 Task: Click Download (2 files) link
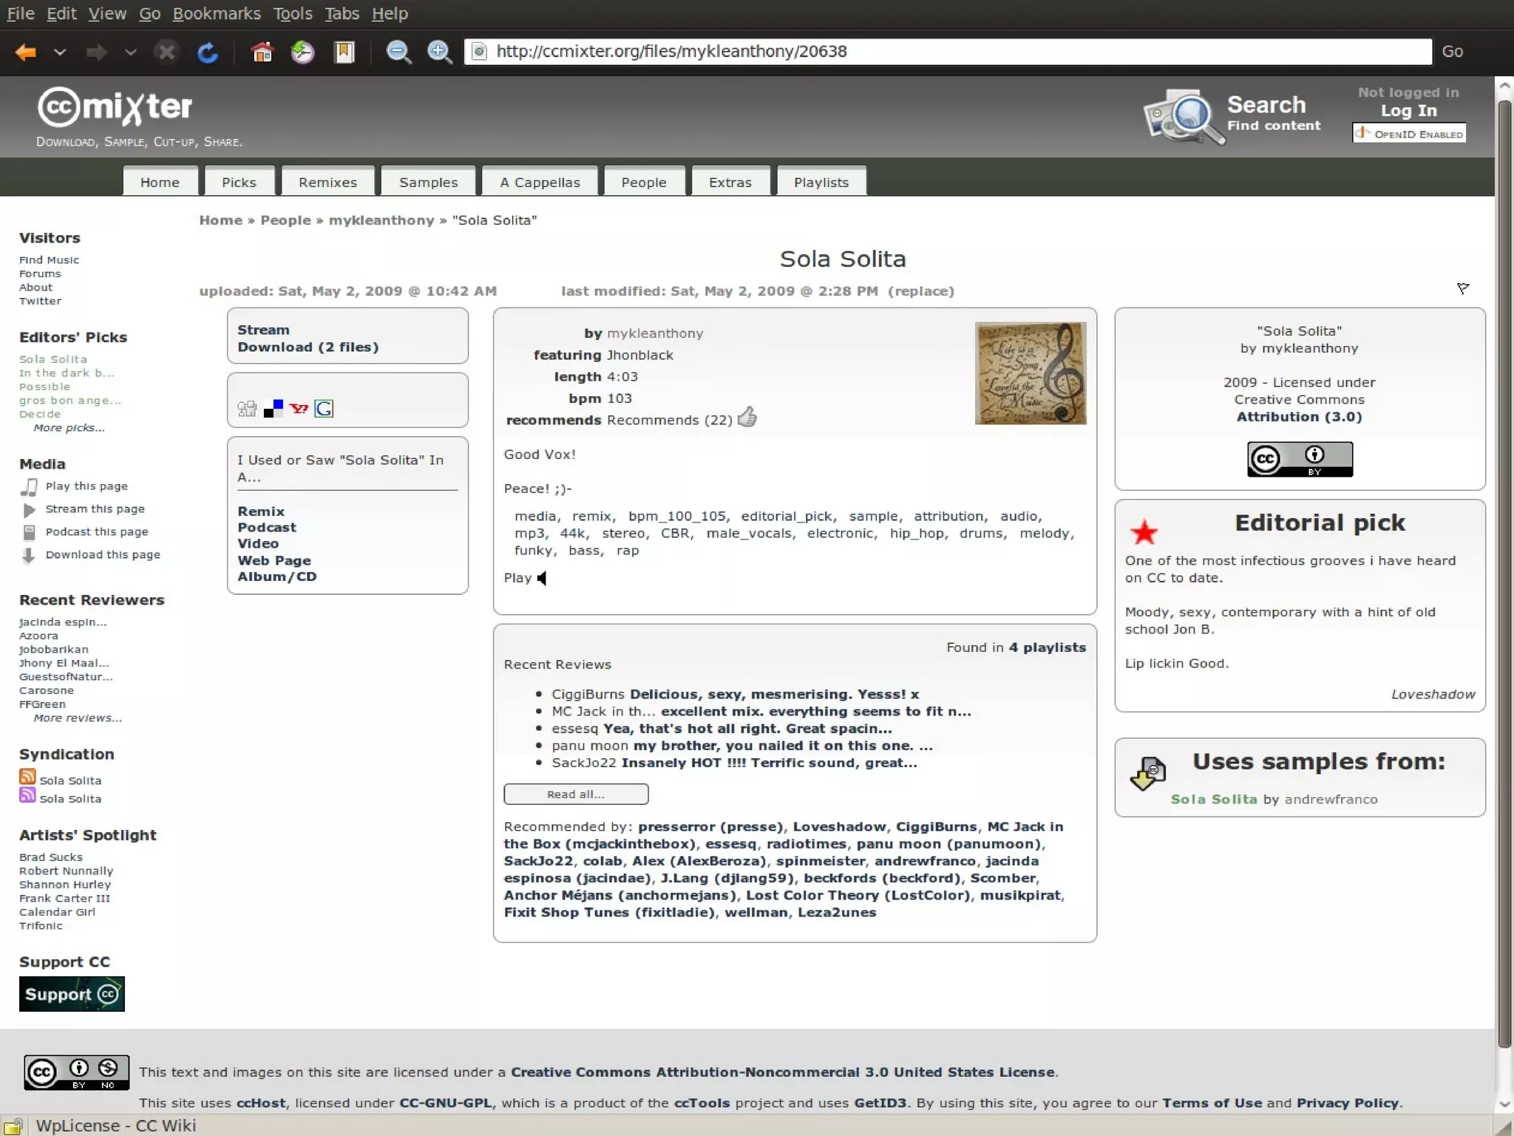pyautogui.click(x=308, y=347)
